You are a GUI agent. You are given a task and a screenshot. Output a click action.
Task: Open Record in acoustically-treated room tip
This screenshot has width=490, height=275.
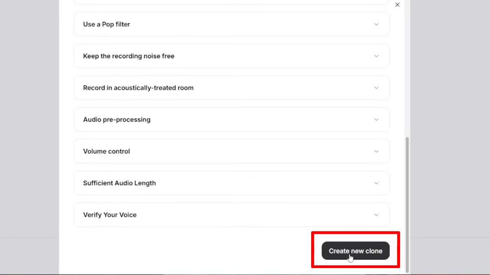point(138,88)
